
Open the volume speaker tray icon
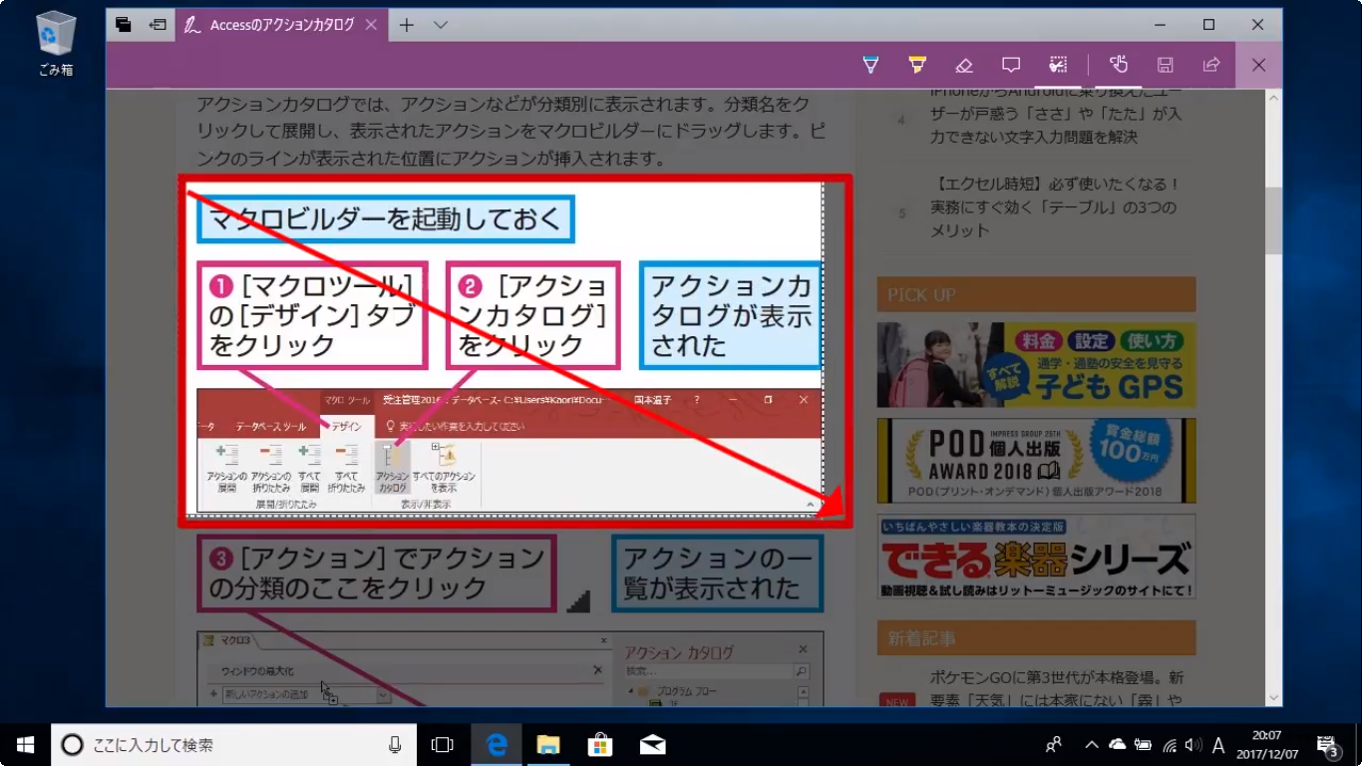pyautogui.click(x=1192, y=745)
